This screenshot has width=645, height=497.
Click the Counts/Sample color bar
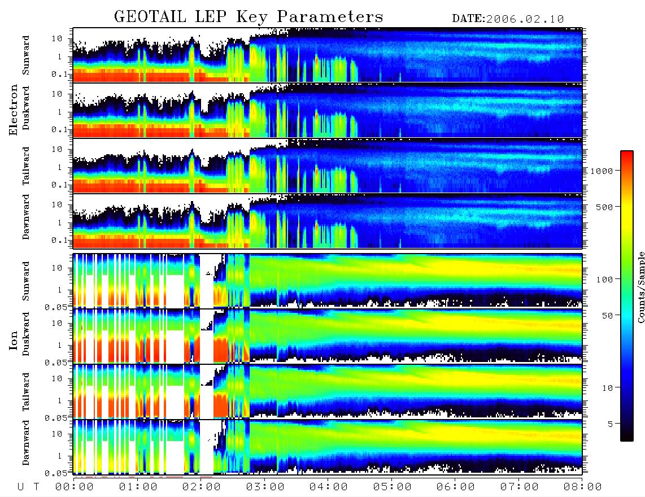coord(627,296)
